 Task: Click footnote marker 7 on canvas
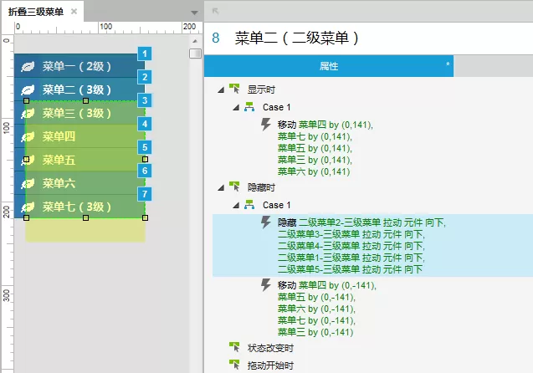[x=145, y=194]
